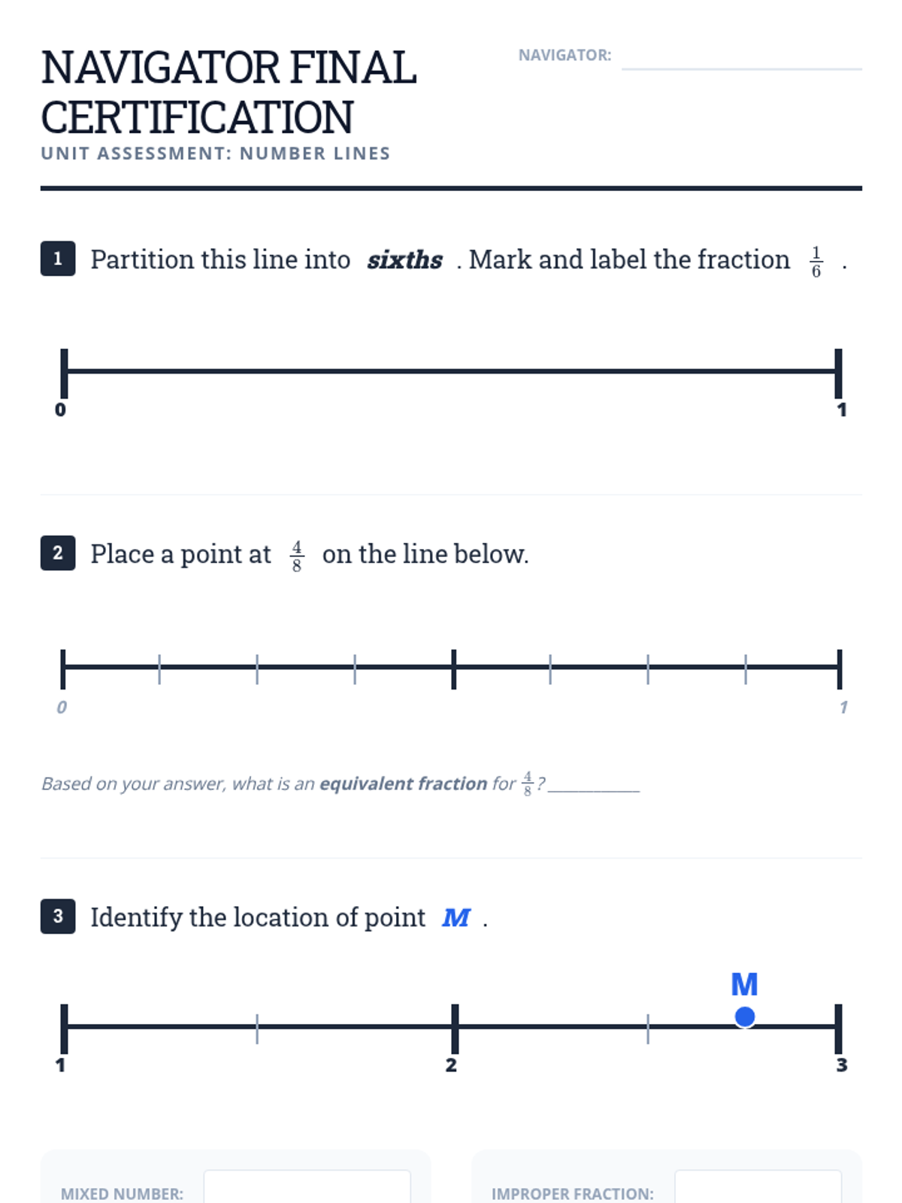Image resolution: width=902 pixels, height=1203 pixels.
Task: Click the last tick before 1 on eighths line
Action: pyautogui.click(x=745, y=668)
